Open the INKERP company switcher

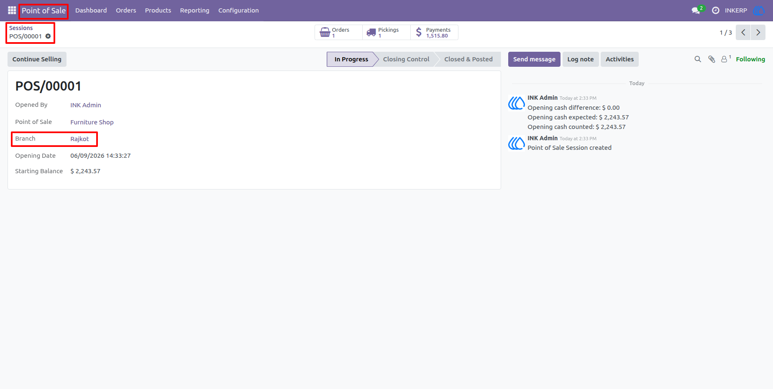click(736, 10)
